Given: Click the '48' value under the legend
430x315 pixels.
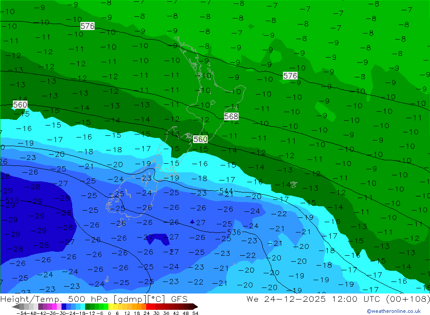Looking at the screenshot, I should coord(185,313).
